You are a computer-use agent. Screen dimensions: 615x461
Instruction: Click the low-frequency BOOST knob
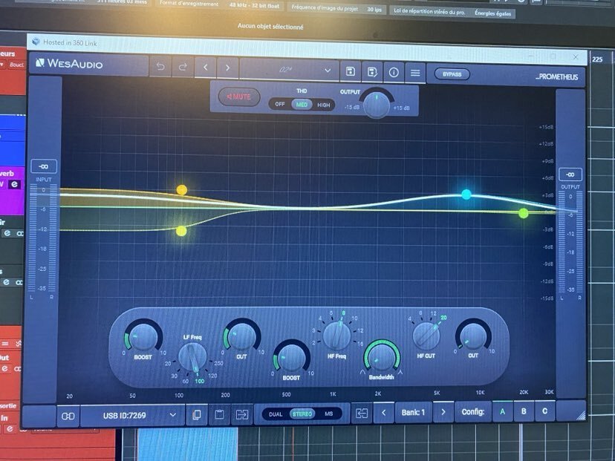pos(143,336)
